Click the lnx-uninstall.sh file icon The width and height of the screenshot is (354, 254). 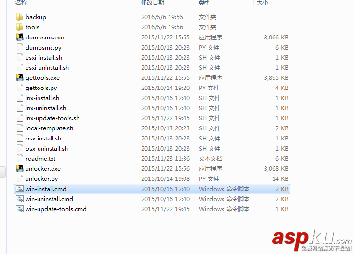click(20, 108)
